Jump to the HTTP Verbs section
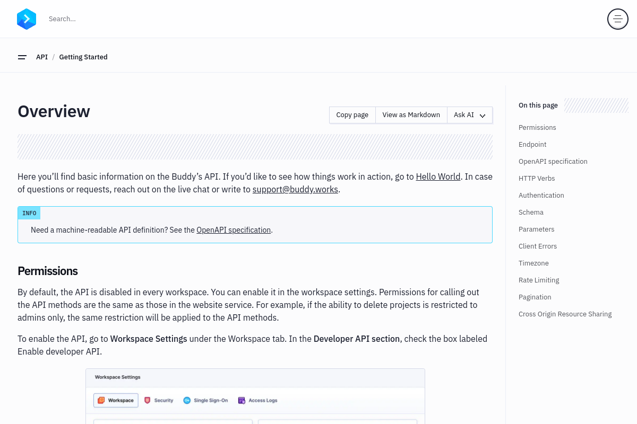 [537, 179]
